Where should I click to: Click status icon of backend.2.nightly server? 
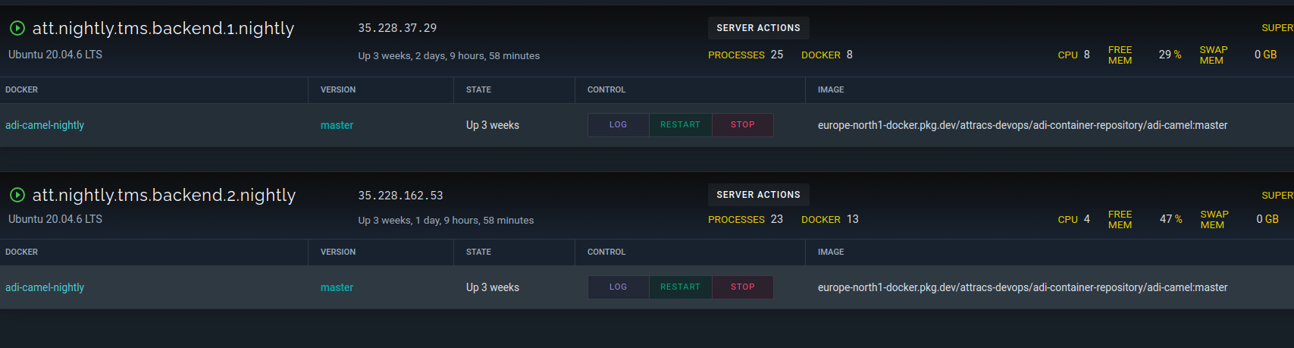[x=17, y=196]
